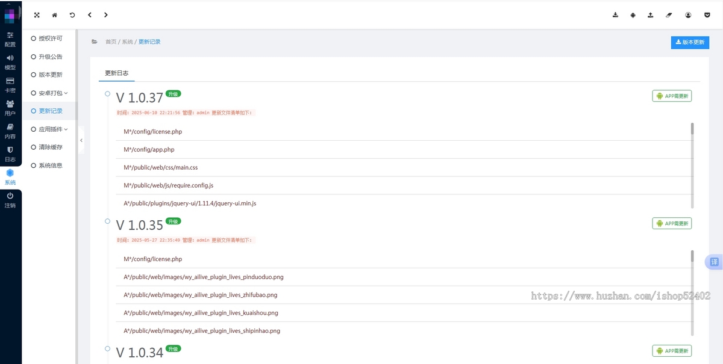Select the wy_ailive_plugin_lives_shipinhao.png row
This screenshot has height=364, width=723.
402,331
